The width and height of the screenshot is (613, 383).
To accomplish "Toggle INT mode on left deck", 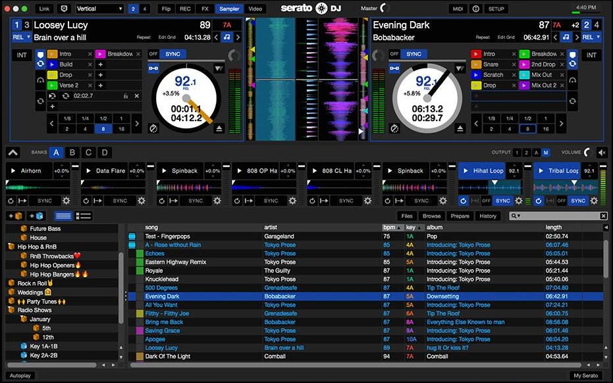I will coord(22,55).
